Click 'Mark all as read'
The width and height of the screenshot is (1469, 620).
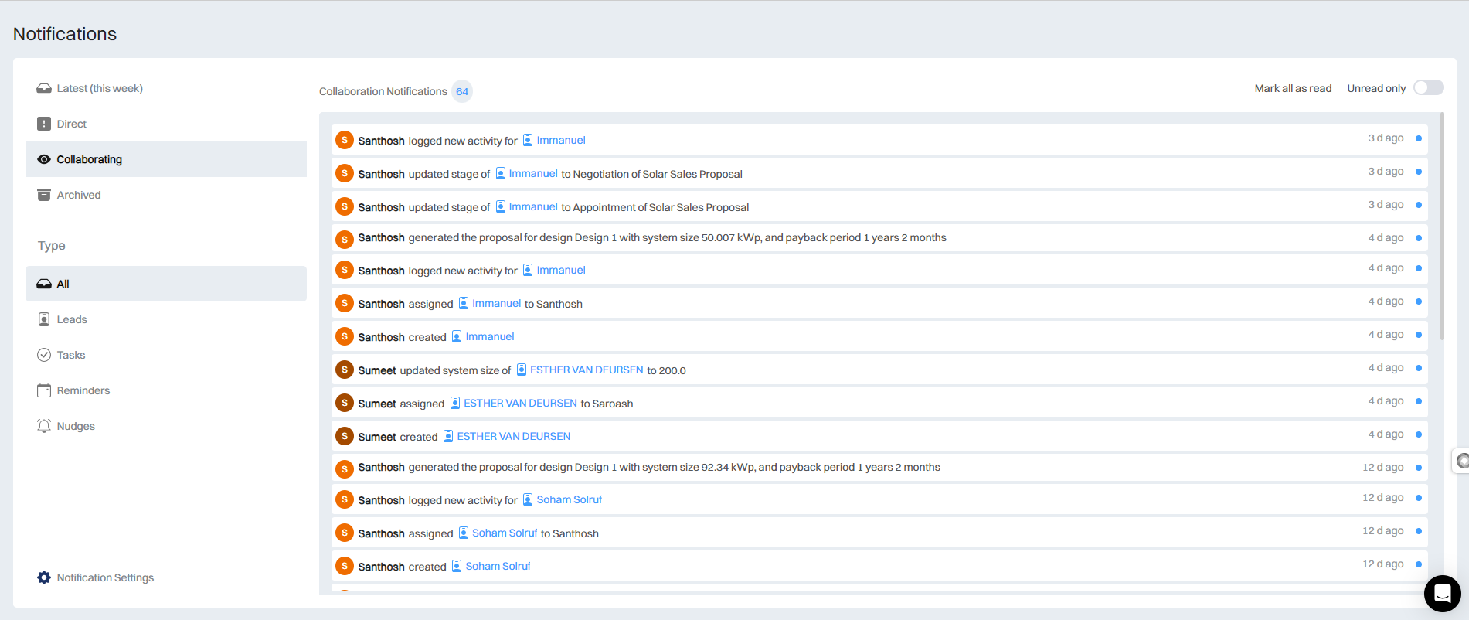(1293, 88)
